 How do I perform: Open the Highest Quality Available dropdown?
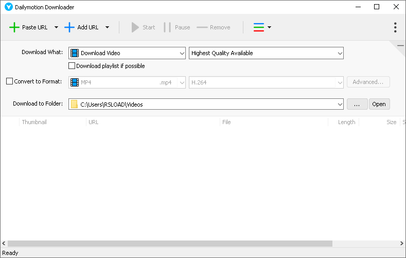click(x=266, y=53)
